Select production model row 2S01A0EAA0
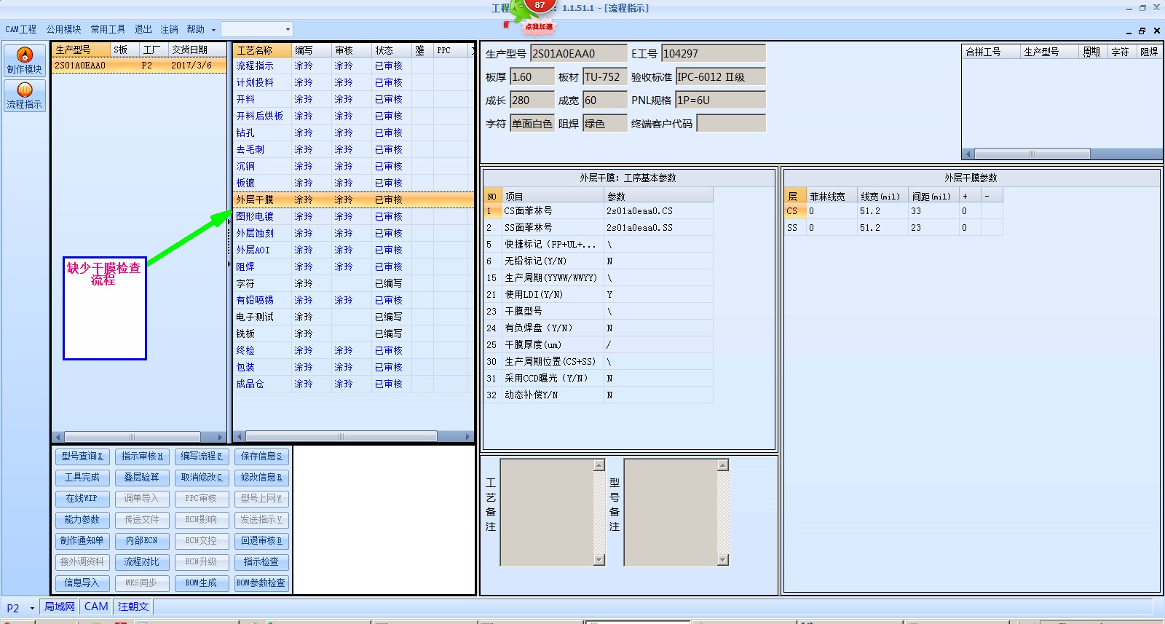 coord(139,66)
